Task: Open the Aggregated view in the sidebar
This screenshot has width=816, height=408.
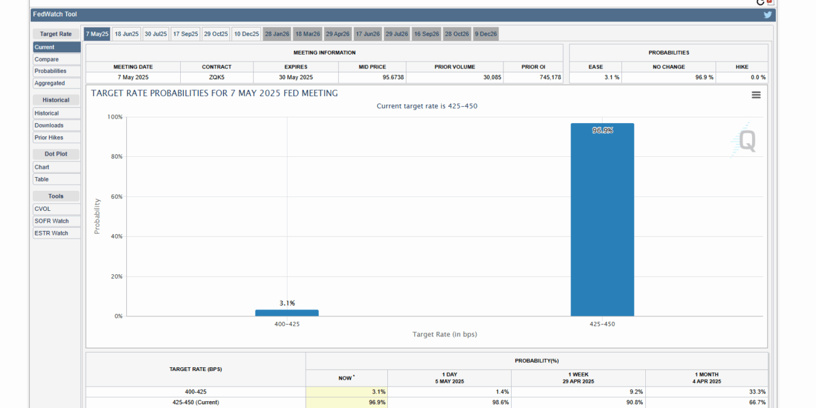Action: coord(56,83)
